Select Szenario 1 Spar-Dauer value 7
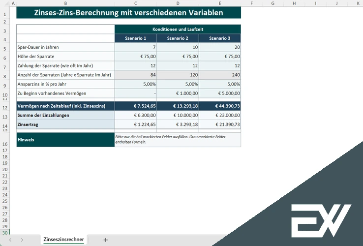Viewport: 363px width, 246px height. [136, 47]
